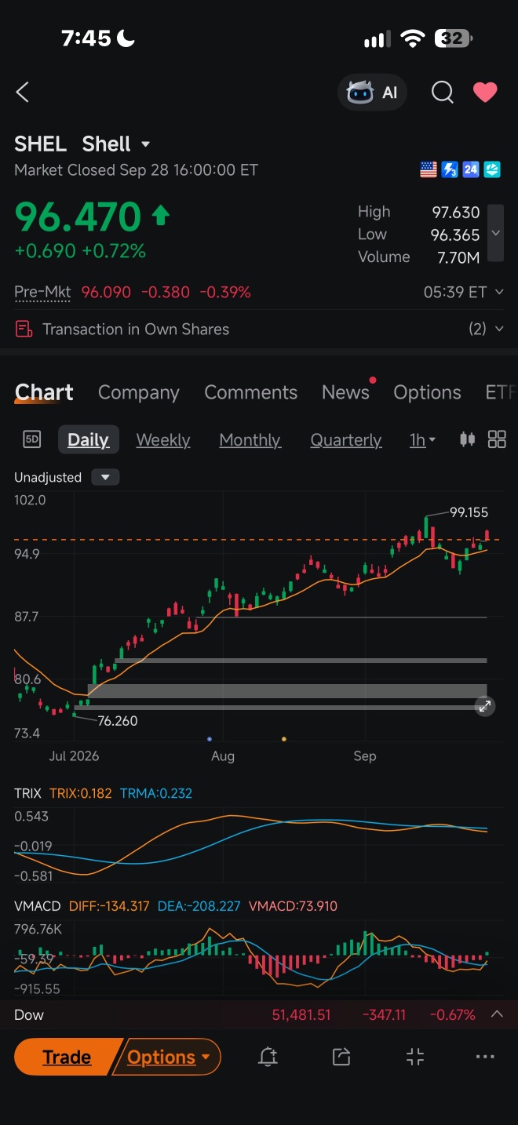Expand the 1h interval dropdown
This screenshot has height=1125, width=518.
point(422,440)
